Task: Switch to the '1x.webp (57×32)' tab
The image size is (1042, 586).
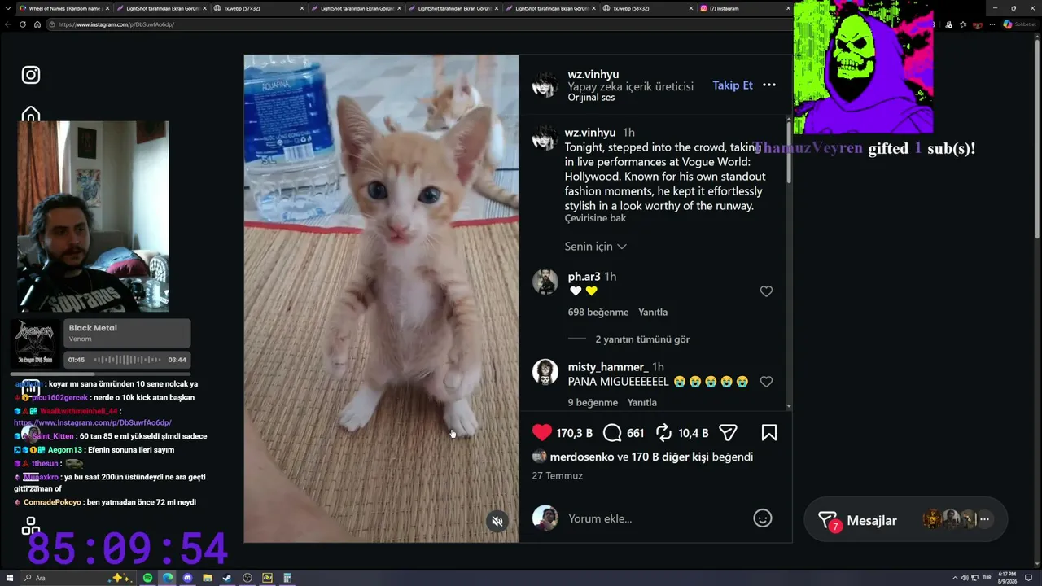Action: click(259, 8)
